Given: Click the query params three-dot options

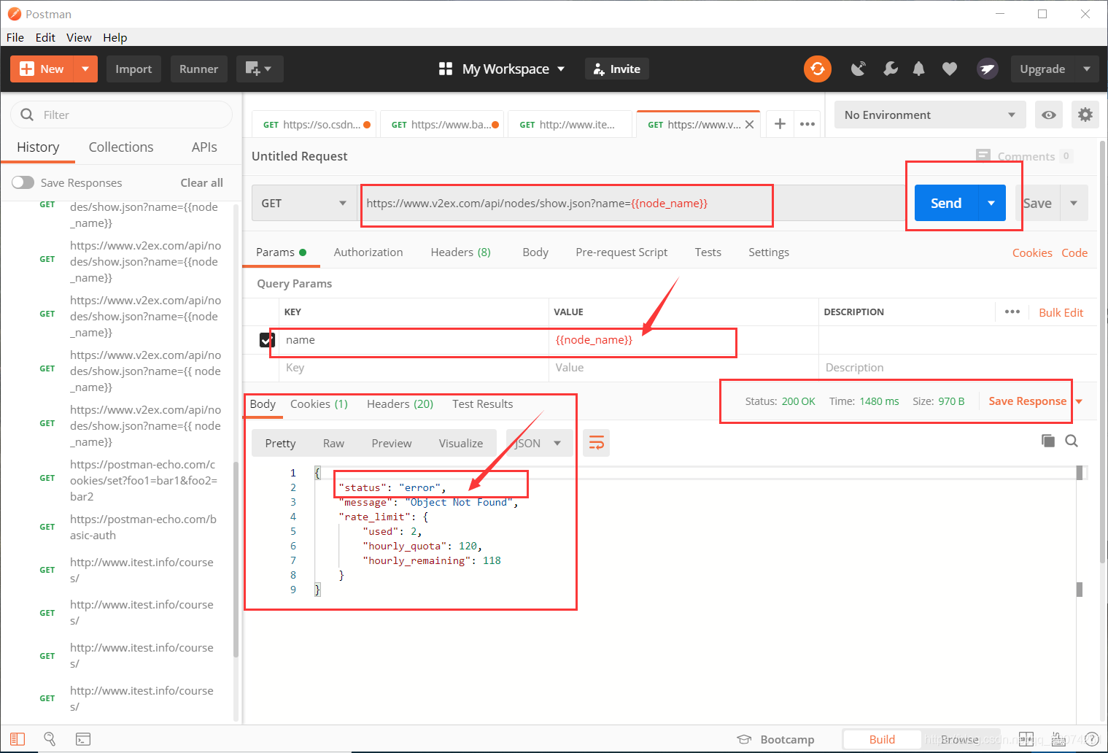Looking at the screenshot, I should click(x=1012, y=312).
